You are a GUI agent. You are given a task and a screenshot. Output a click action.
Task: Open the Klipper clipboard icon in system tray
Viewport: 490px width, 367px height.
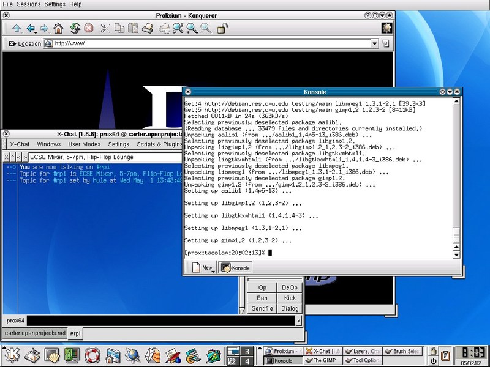(x=446, y=356)
